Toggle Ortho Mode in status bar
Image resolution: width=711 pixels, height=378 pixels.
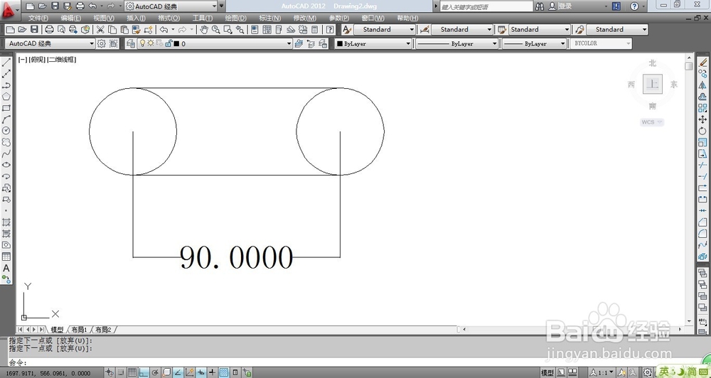pyautogui.click(x=144, y=372)
